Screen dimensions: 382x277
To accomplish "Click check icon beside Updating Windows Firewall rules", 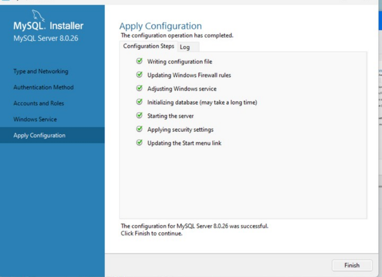I will point(139,74).
